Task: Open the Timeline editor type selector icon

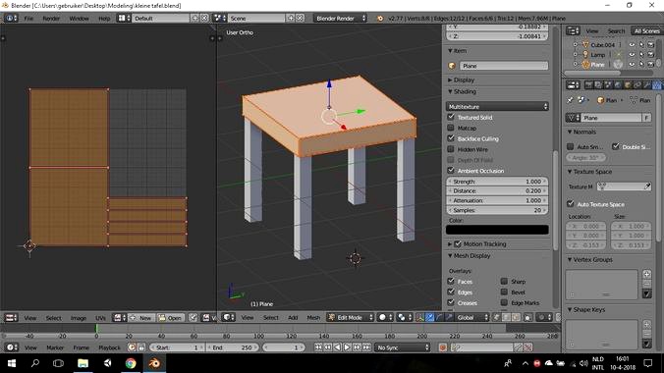Action: click(x=11, y=347)
